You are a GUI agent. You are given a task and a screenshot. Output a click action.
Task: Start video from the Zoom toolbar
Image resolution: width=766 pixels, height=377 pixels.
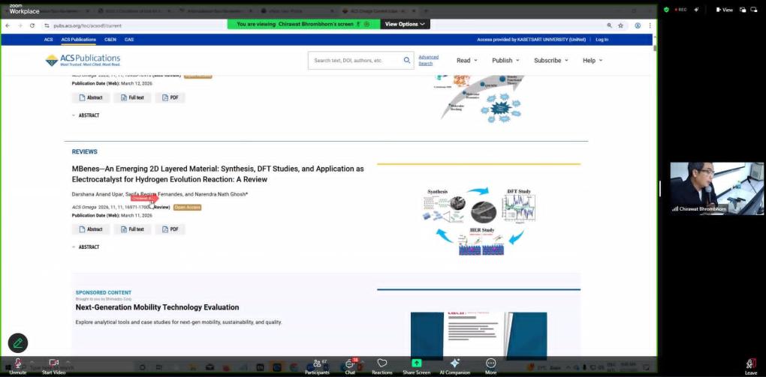53,364
